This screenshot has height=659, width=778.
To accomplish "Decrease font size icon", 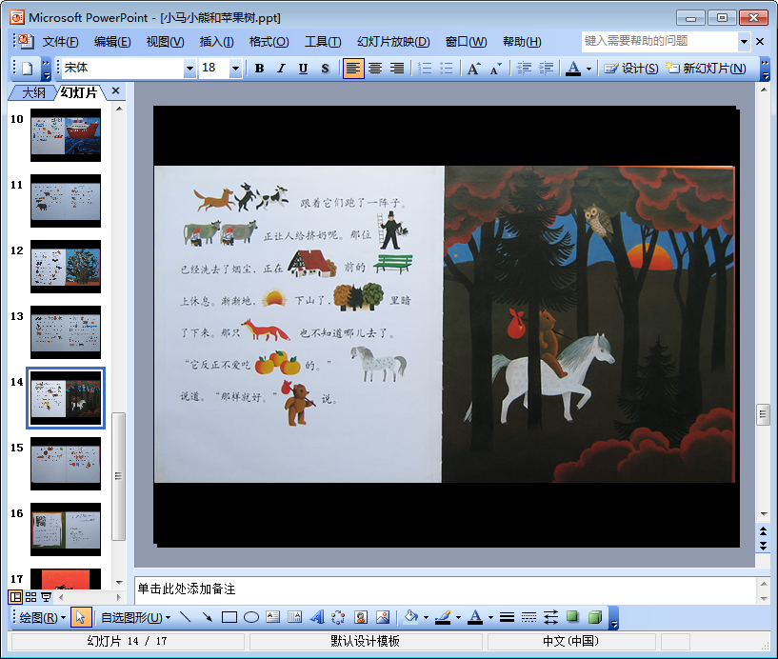I will tap(496, 69).
